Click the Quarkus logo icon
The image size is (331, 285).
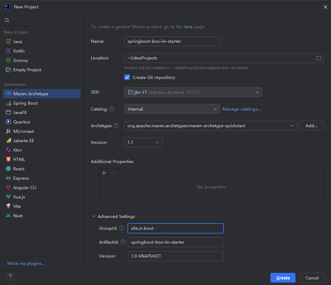click(x=8, y=122)
